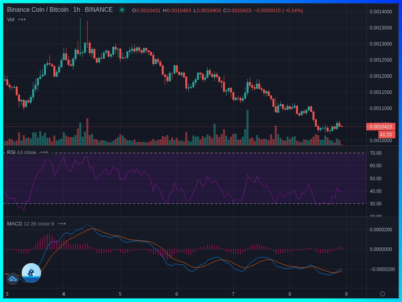Screen dimensions: 402x302
Task: Click the close value C0.0010423
Action: (237, 11)
